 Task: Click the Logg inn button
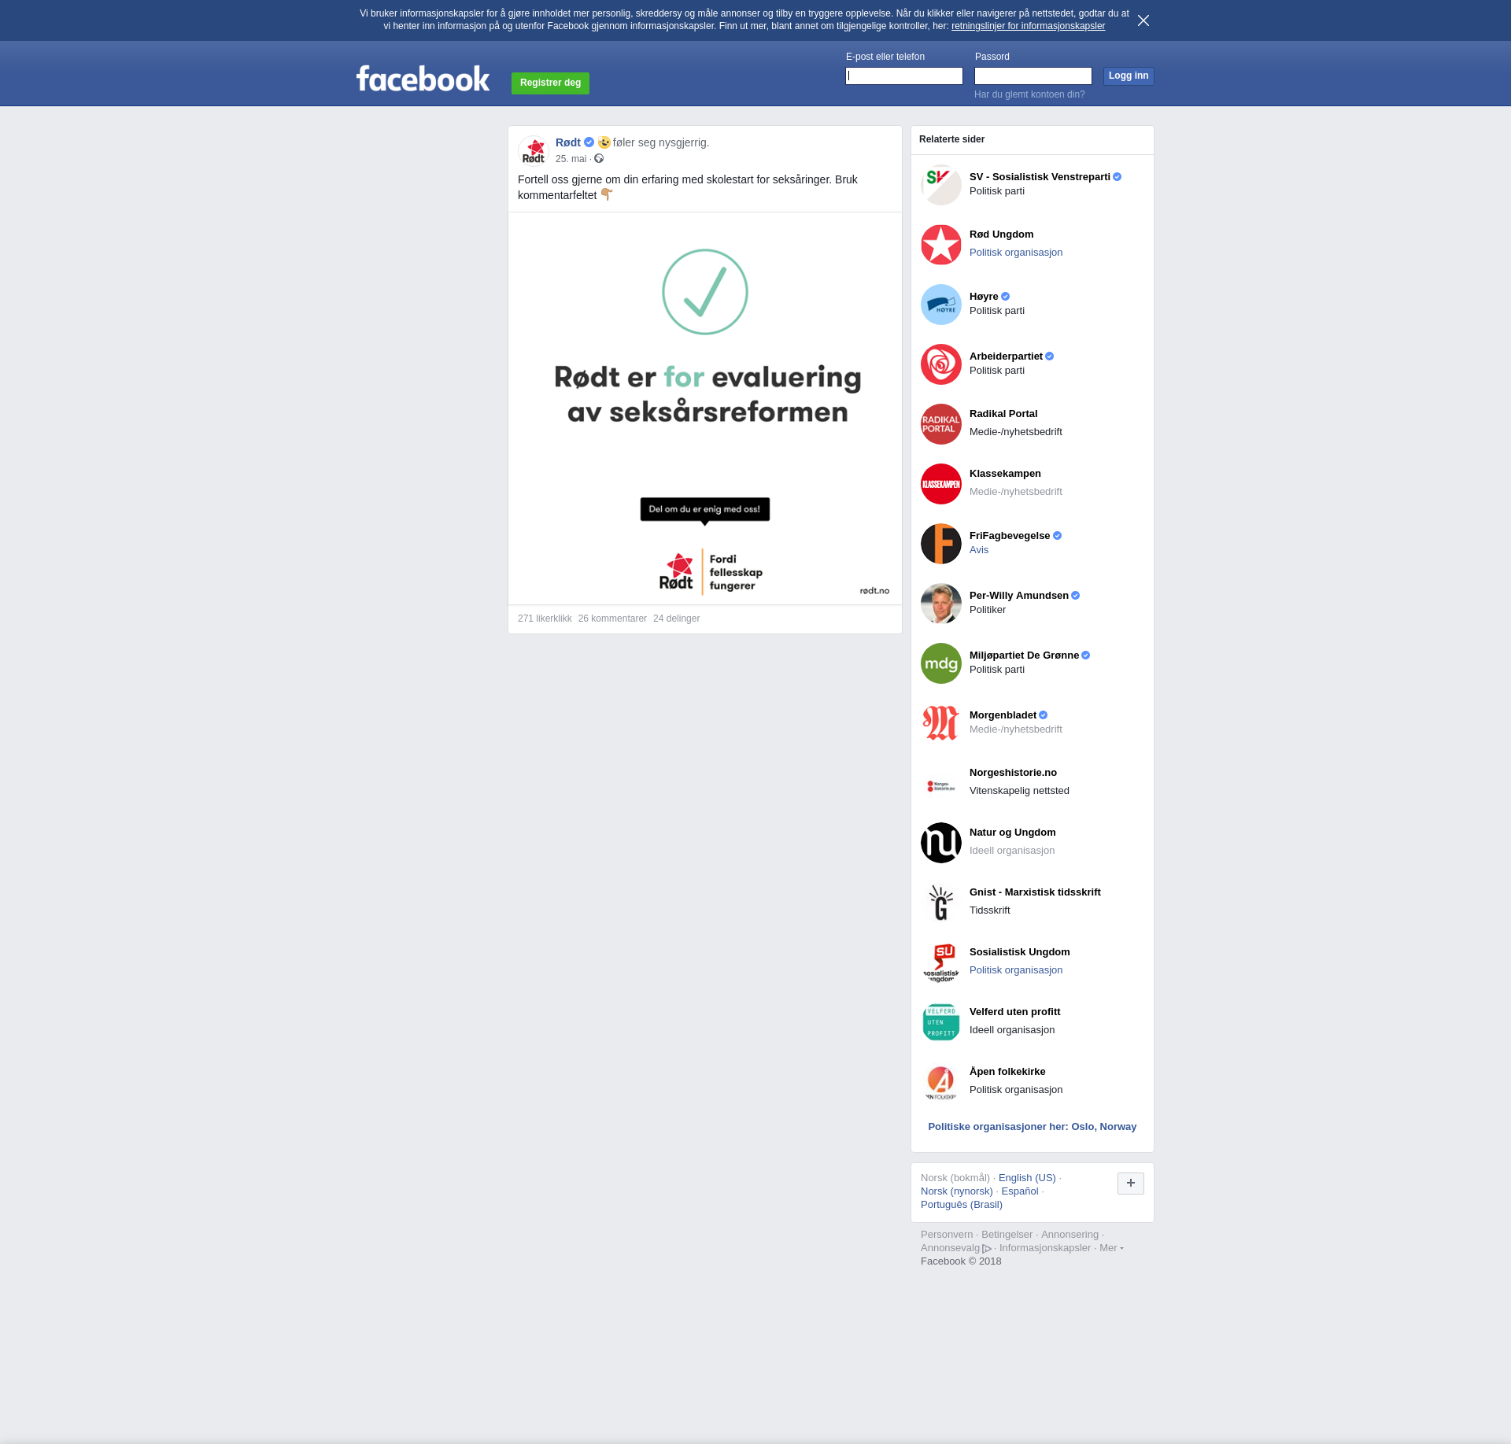pyautogui.click(x=1129, y=76)
